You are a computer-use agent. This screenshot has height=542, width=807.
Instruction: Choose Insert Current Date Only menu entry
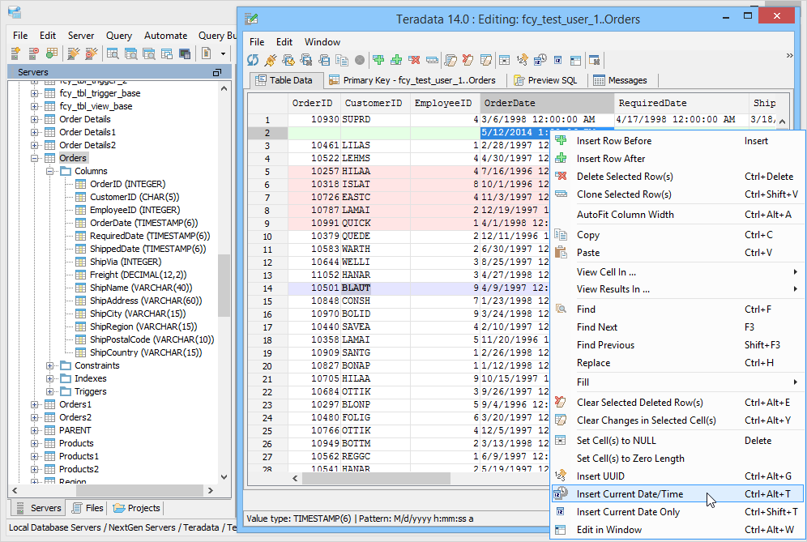[677, 512]
